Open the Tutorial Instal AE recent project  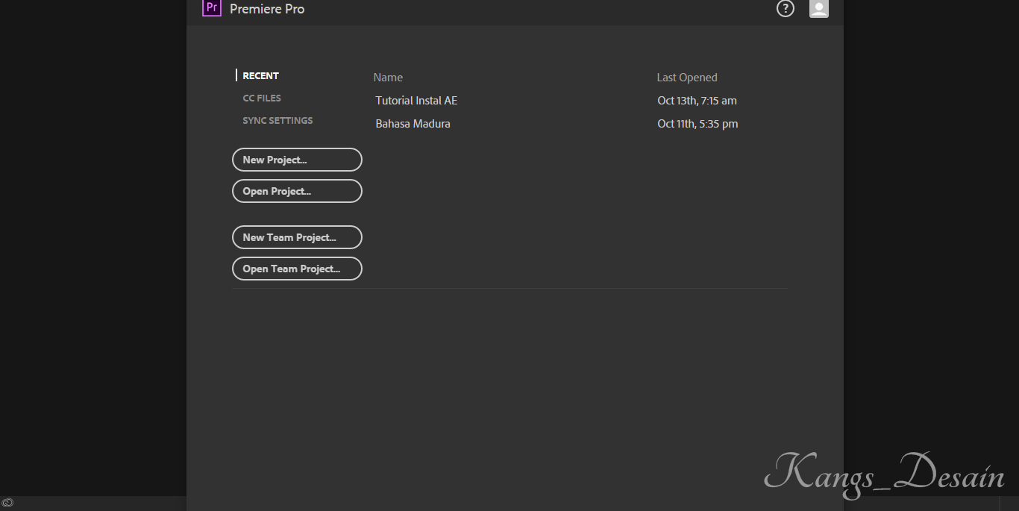416,101
